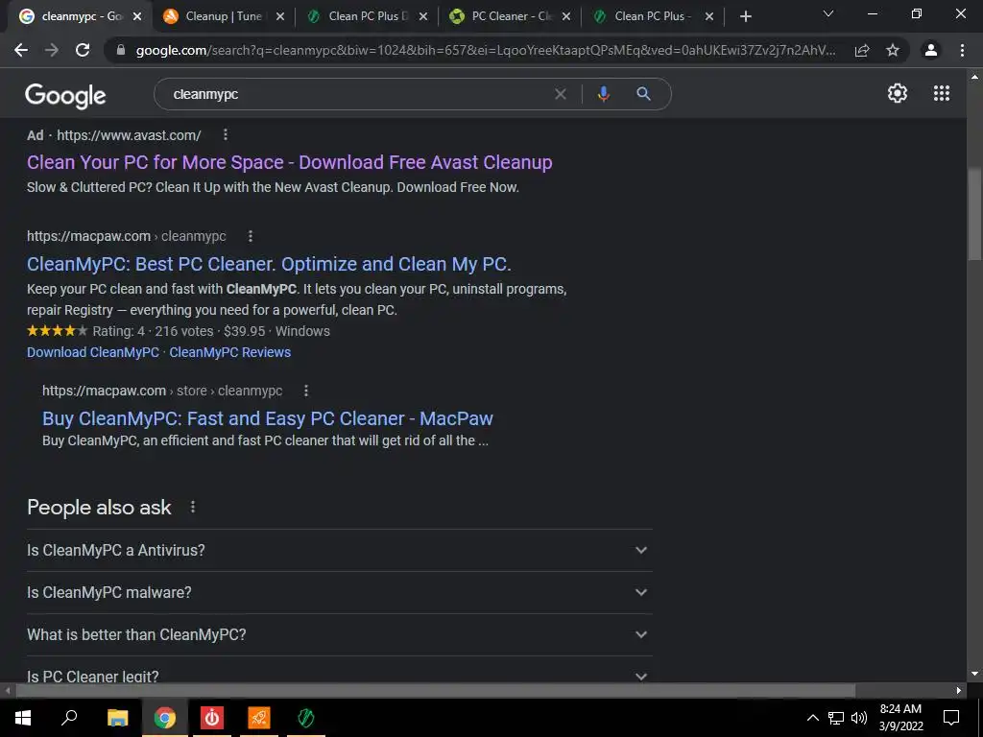Switch to Clean PC Plus D tab

coord(367,17)
